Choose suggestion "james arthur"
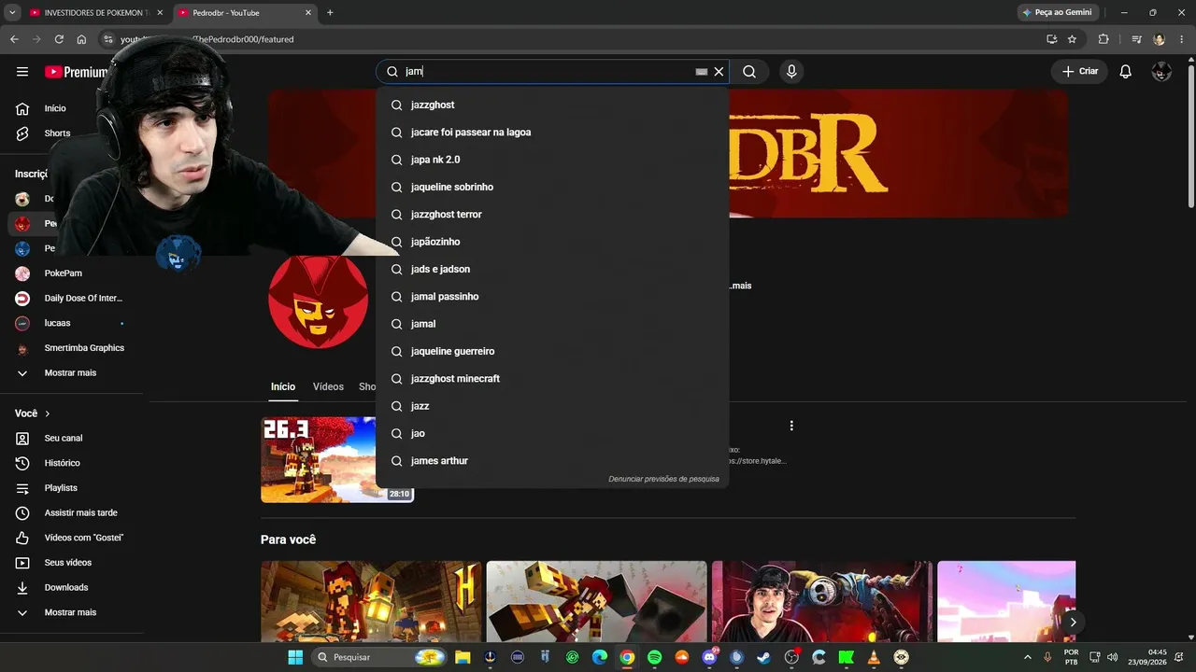The width and height of the screenshot is (1196, 672). 552,461
